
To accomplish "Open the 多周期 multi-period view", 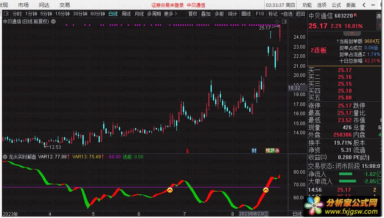I will tap(154, 14).
